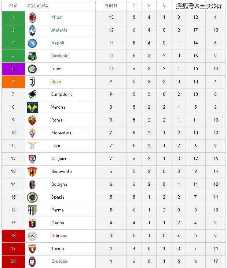Open the Udinese team name link

59,236
